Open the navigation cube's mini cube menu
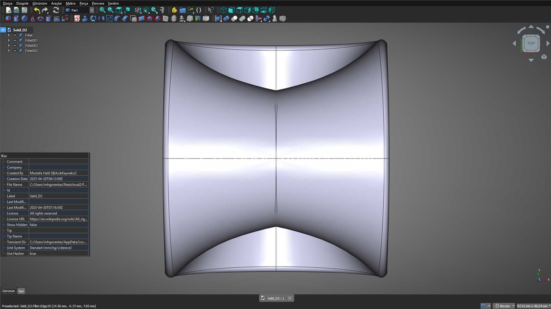Screen dimensions: 551x309 544,57
